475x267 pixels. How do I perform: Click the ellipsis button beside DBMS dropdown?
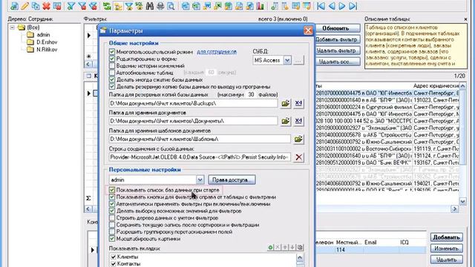tap(298, 60)
